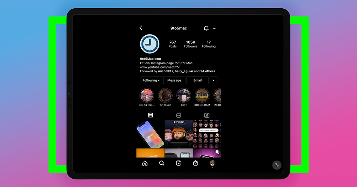Open notification bell for 9to5mac
The width and height of the screenshot is (357, 187).
point(206,28)
